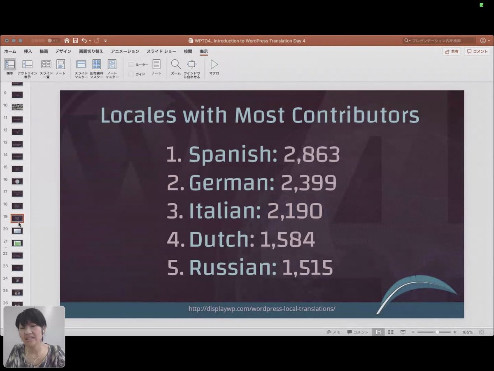This screenshot has height=371, width=494.
Task: Select normal view icon in status bar
Action: pos(378,332)
